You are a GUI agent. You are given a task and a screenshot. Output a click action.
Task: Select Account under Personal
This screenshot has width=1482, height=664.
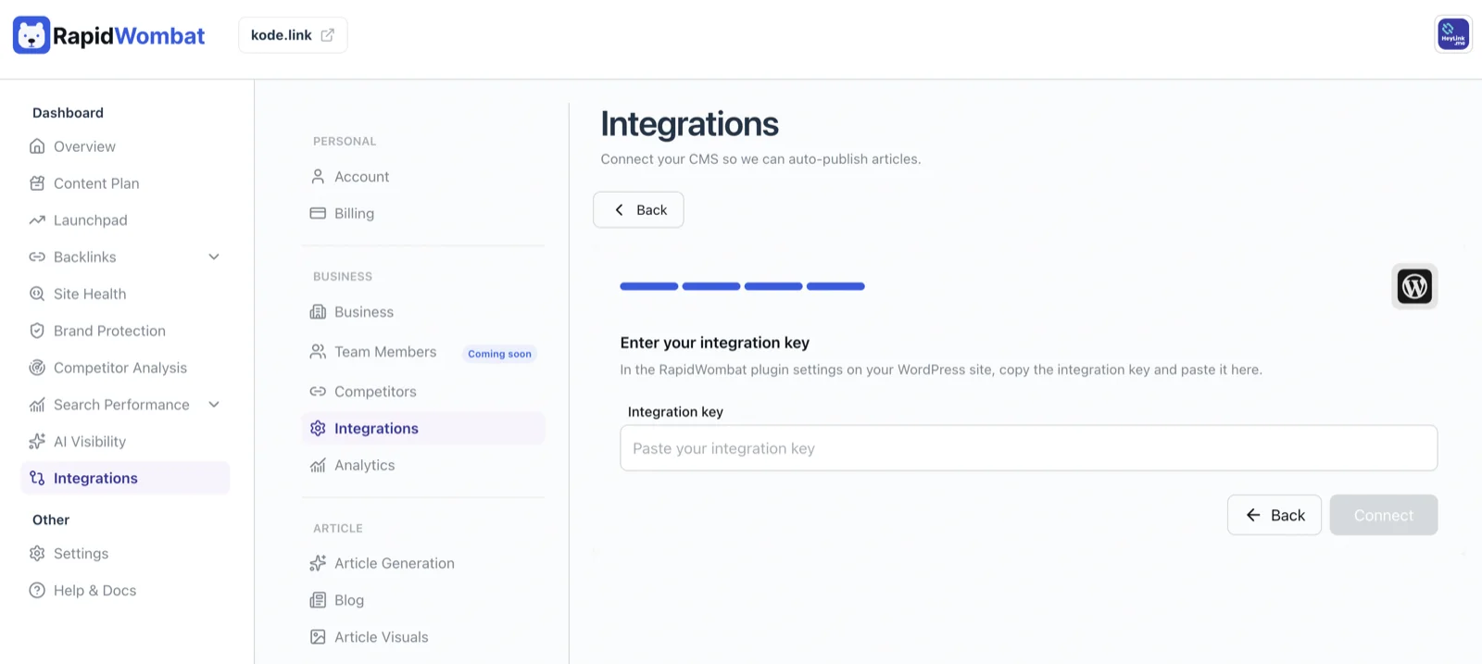click(x=361, y=176)
